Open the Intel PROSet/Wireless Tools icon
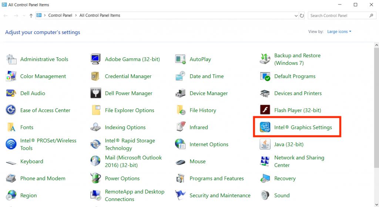Screen dimensions: 379x207 tap(11, 144)
